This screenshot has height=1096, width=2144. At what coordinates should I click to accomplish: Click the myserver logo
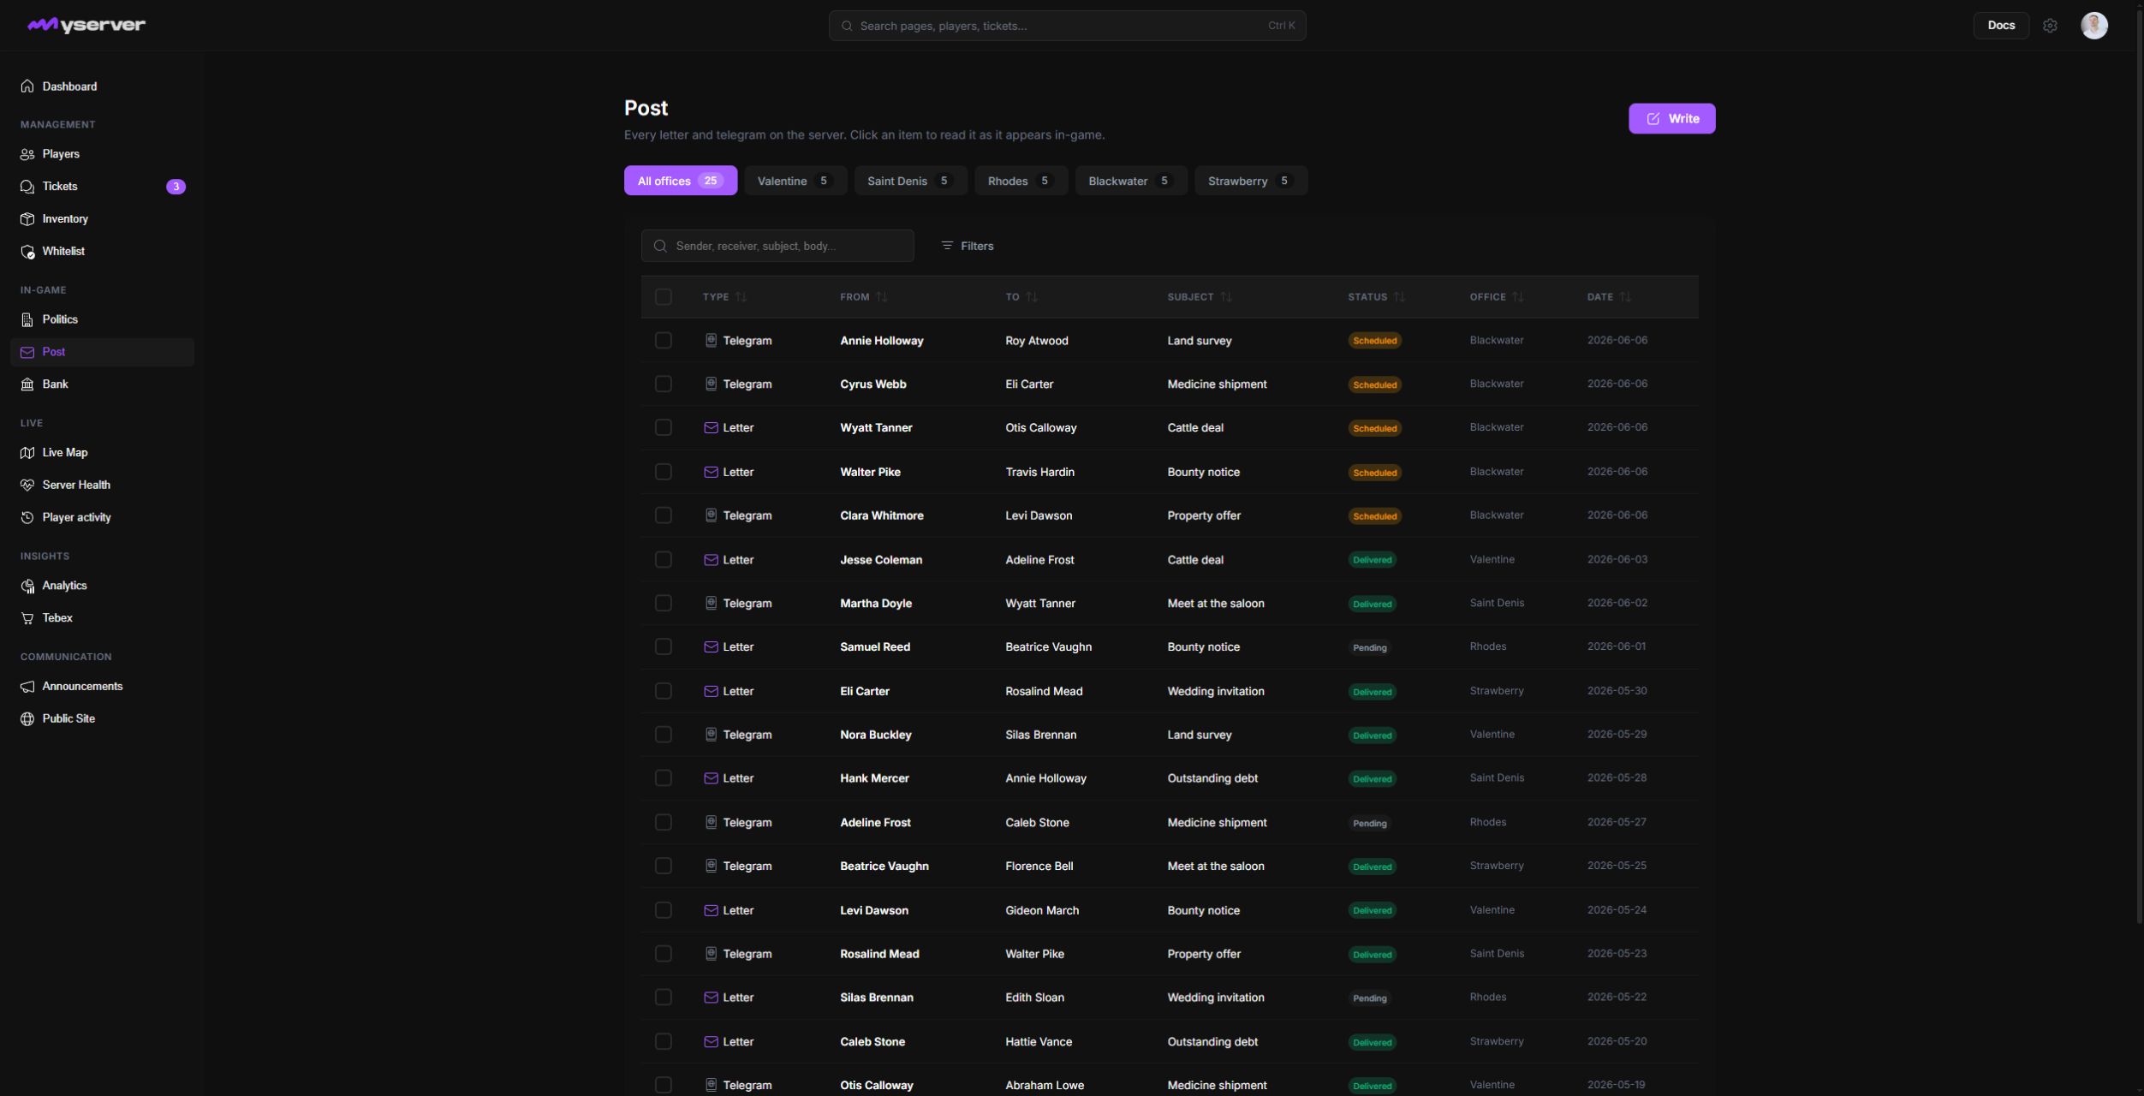pyautogui.click(x=86, y=25)
